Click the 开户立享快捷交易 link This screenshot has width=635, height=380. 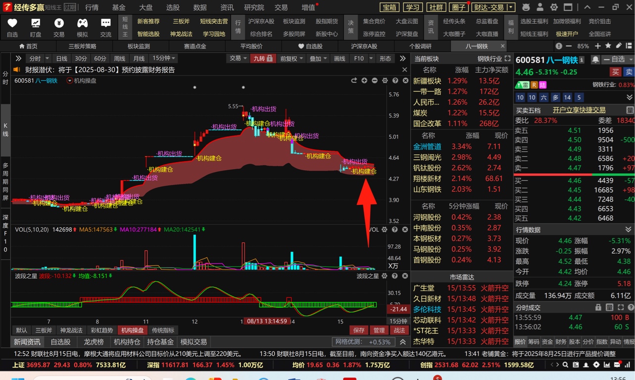pos(579,110)
